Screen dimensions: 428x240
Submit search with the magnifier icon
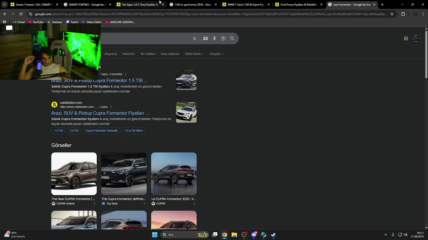coord(232,38)
